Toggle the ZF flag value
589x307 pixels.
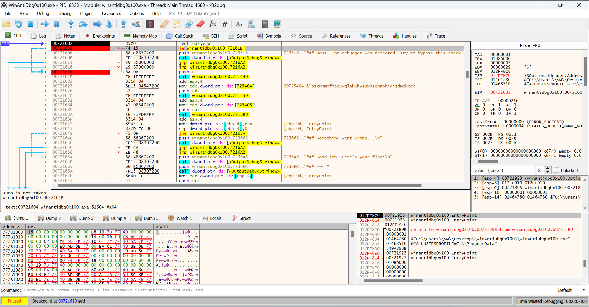click(x=484, y=105)
